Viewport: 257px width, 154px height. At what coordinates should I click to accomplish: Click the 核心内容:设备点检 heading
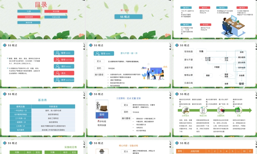(x=128, y=146)
